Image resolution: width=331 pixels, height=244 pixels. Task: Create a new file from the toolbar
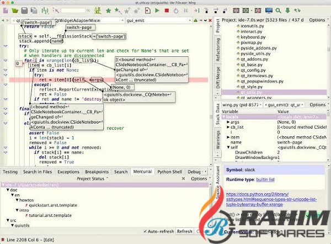click(x=6, y=10)
